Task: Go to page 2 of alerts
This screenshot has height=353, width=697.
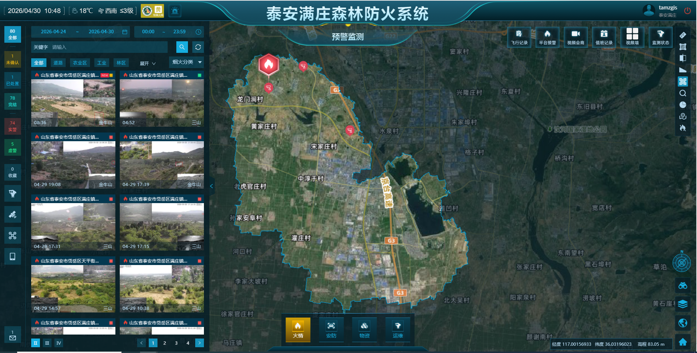Action: [x=165, y=343]
